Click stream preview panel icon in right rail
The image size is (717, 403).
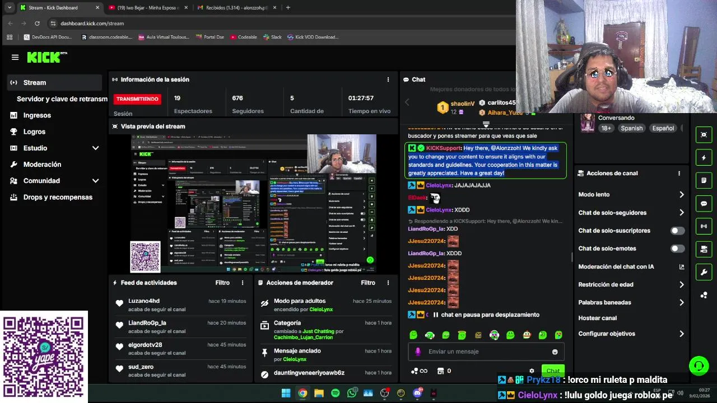[x=704, y=135]
